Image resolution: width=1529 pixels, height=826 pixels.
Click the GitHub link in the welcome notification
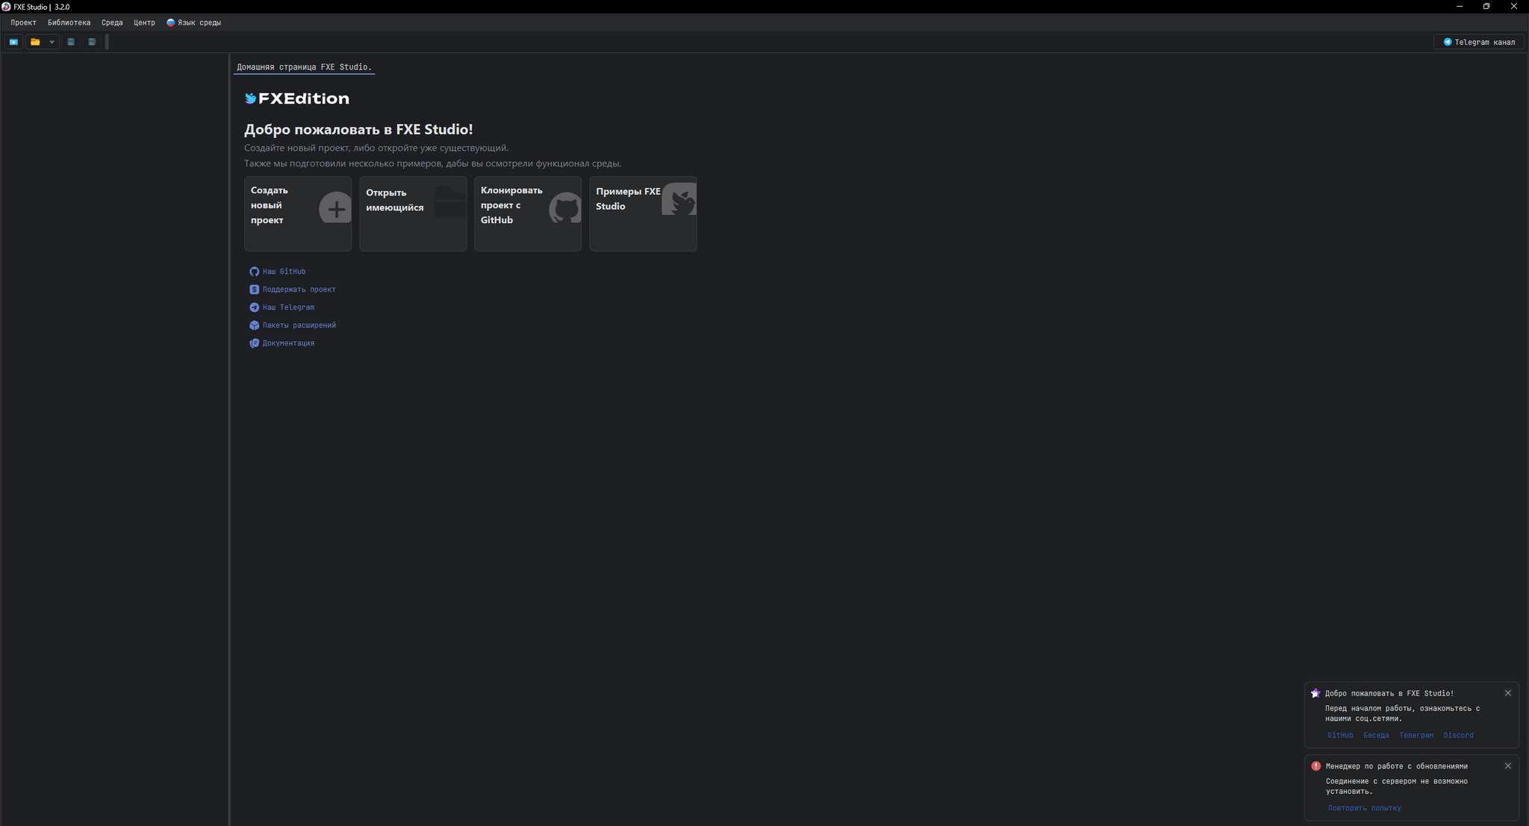pyautogui.click(x=1340, y=735)
